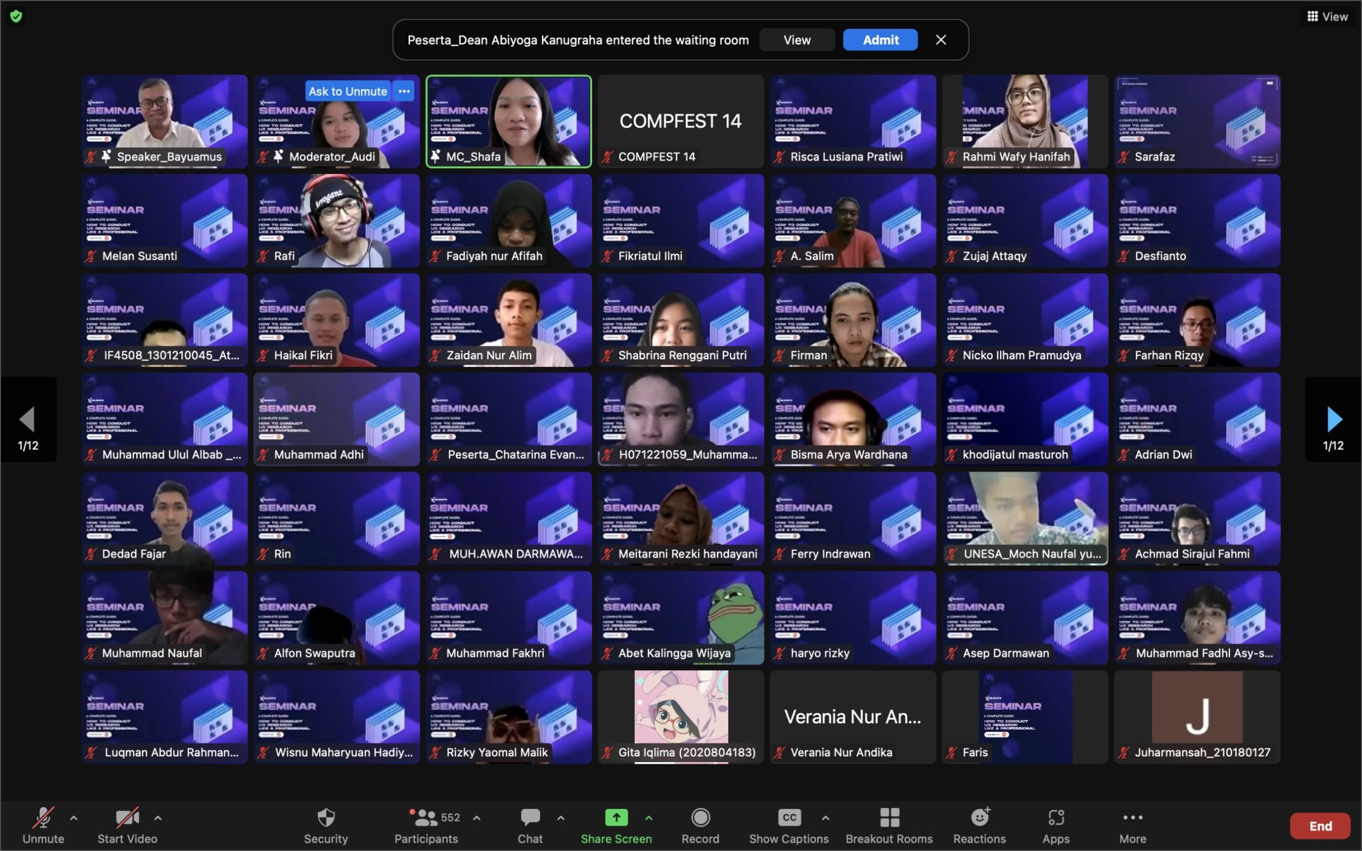Image resolution: width=1362 pixels, height=851 pixels.
Task: Open the Chat panel
Action: [529, 825]
